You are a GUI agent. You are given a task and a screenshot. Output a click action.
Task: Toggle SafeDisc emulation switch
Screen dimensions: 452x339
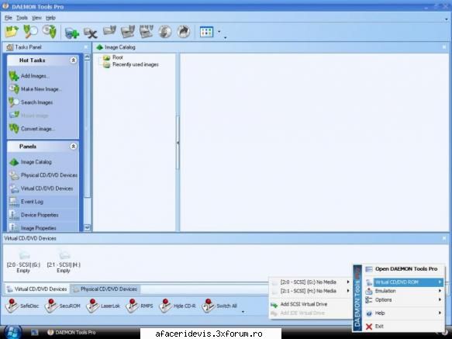tap(22, 306)
